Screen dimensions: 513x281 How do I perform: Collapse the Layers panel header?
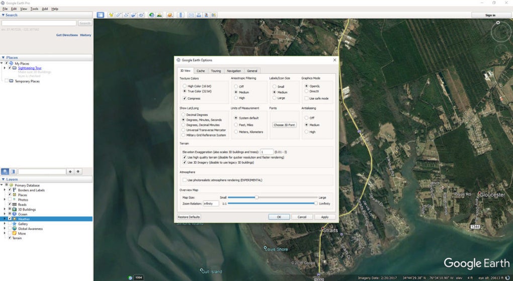pyautogui.click(x=3, y=179)
